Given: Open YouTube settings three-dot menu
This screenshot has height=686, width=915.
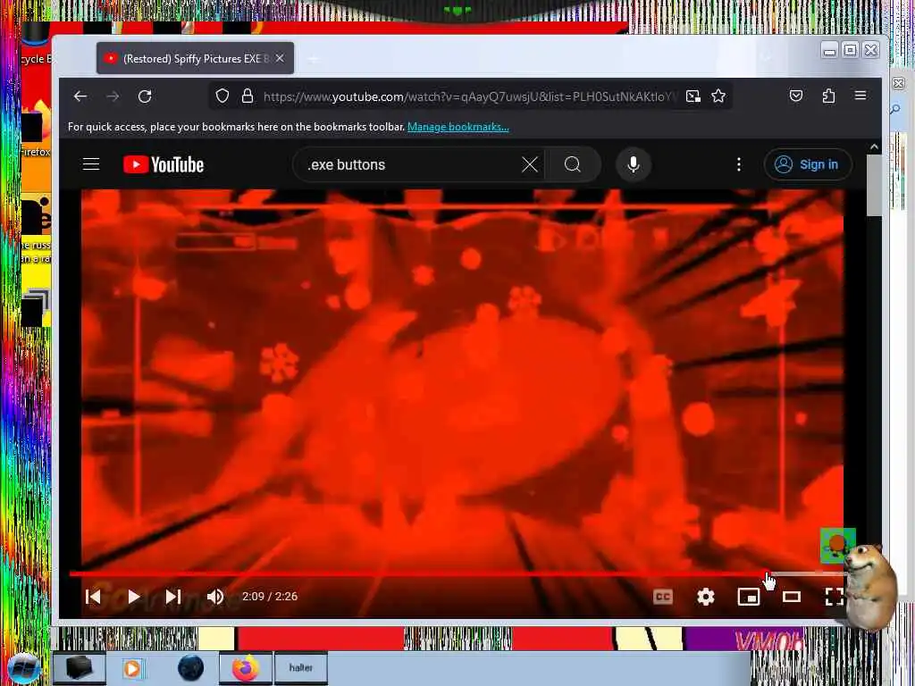Looking at the screenshot, I should pos(739,164).
